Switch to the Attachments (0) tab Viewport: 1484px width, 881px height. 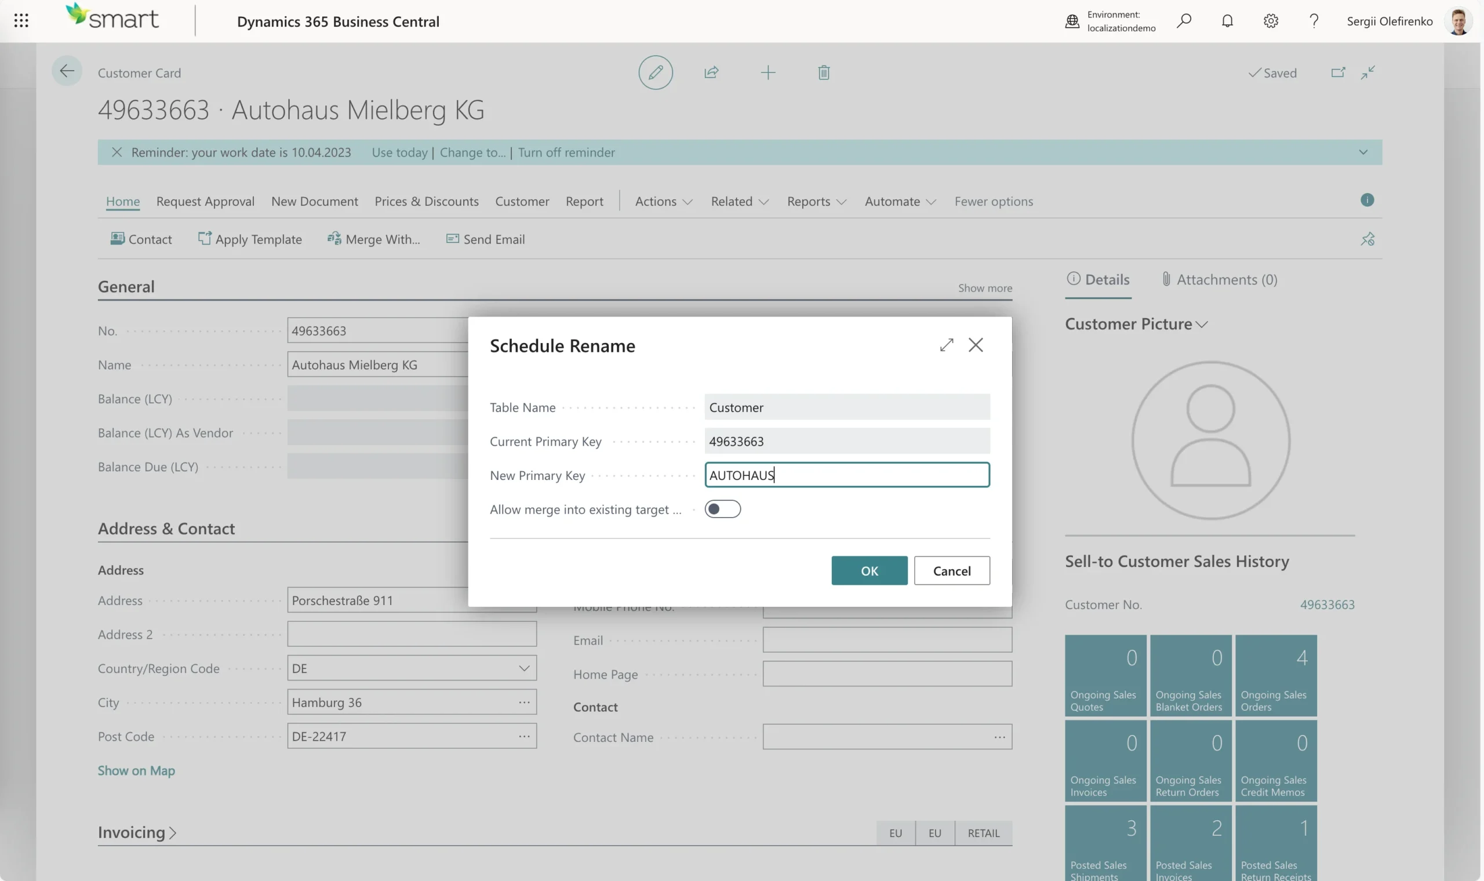pos(1219,279)
